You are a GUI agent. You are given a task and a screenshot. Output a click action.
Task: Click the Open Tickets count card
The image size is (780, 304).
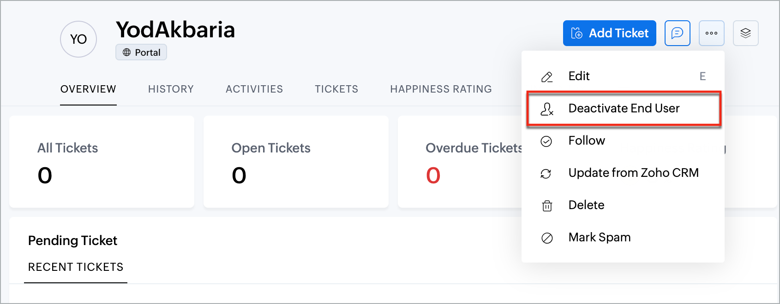pos(296,162)
